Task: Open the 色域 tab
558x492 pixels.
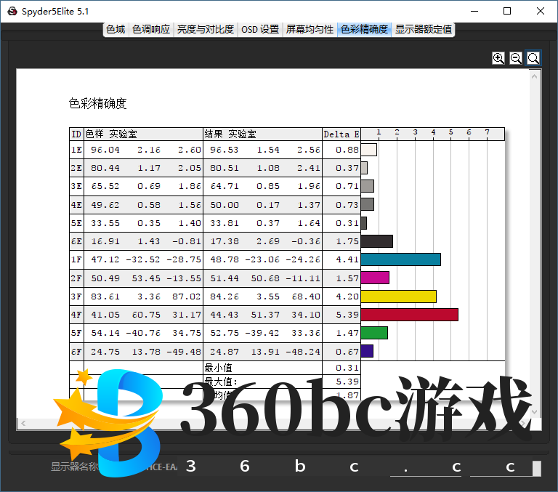Action: [x=116, y=30]
